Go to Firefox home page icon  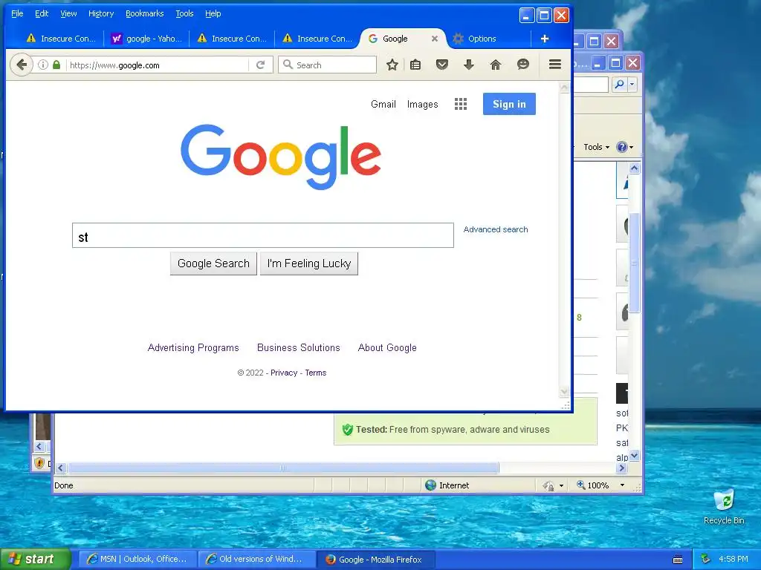(x=496, y=65)
